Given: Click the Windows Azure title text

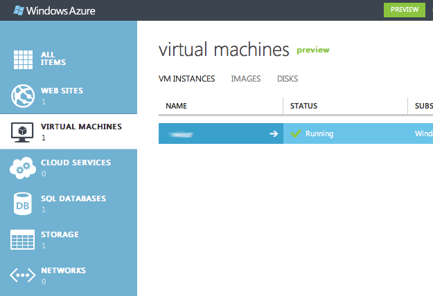Looking at the screenshot, I should pos(61,11).
